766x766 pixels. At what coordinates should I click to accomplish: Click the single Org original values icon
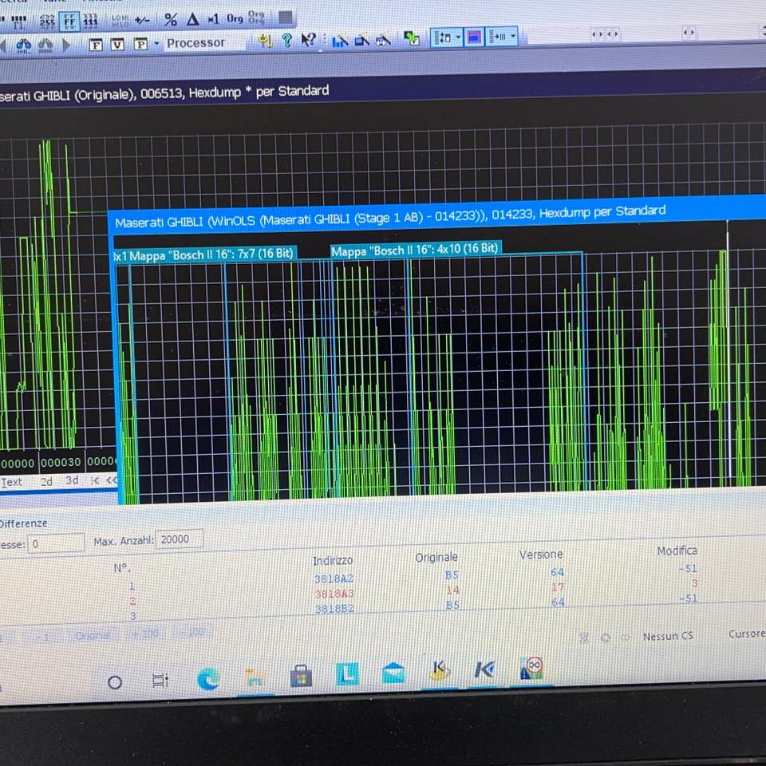click(x=235, y=18)
